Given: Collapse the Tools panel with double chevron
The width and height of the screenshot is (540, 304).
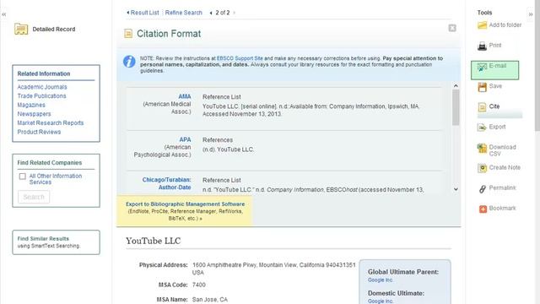Looking at the screenshot, I should (x=531, y=14).
